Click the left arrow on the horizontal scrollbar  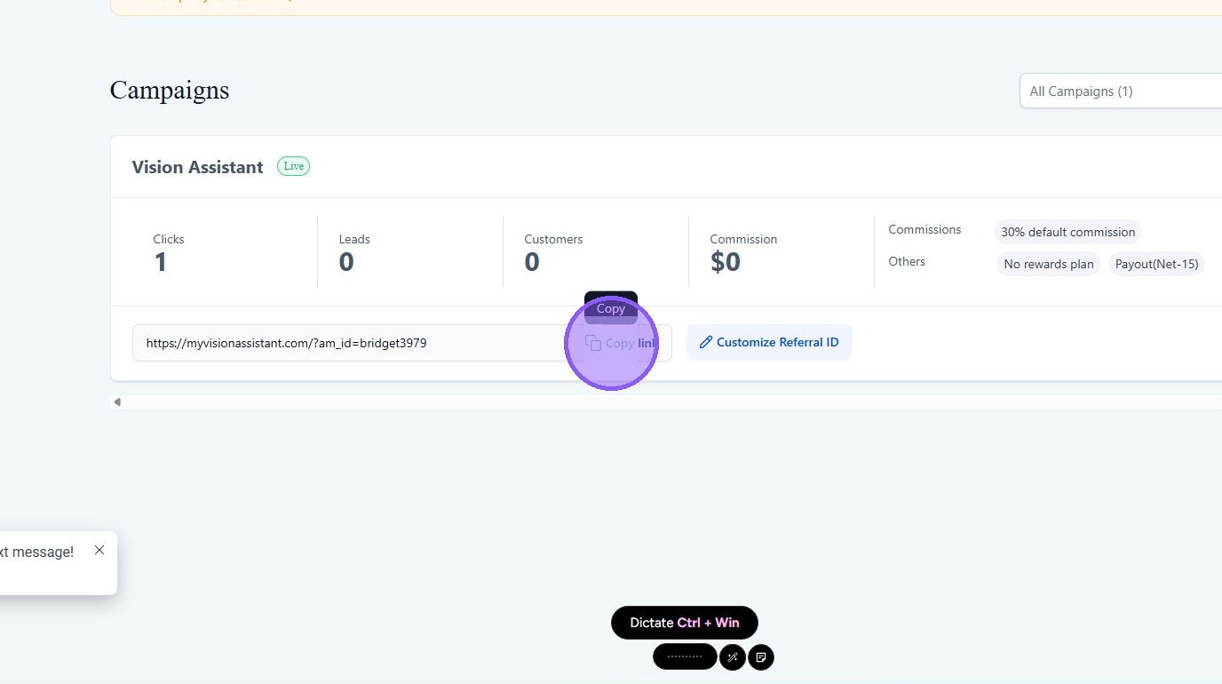pyautogui.click(x=116, y=402)
